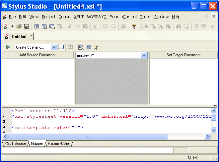Click the Add Source Document button

coord(37,55)
